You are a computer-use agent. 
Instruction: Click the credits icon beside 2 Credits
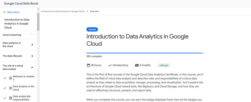(x=137, y=65)
